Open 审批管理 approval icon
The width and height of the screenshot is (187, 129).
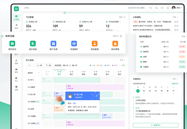(x=95, y=44)
